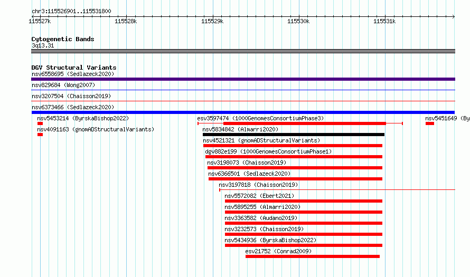470x277 pixels.
Task: Select small red block under nsv5451649
Action: pyautogui.click(x=430, y=123)
